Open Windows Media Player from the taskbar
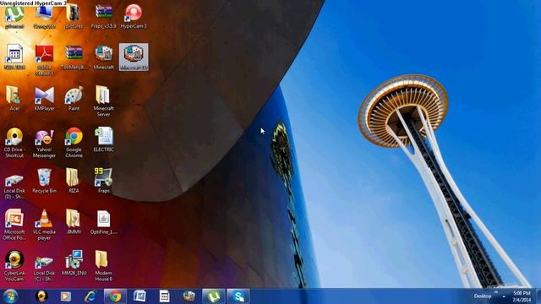This screenshot has height=304, width=541. [x=66, y=296]
